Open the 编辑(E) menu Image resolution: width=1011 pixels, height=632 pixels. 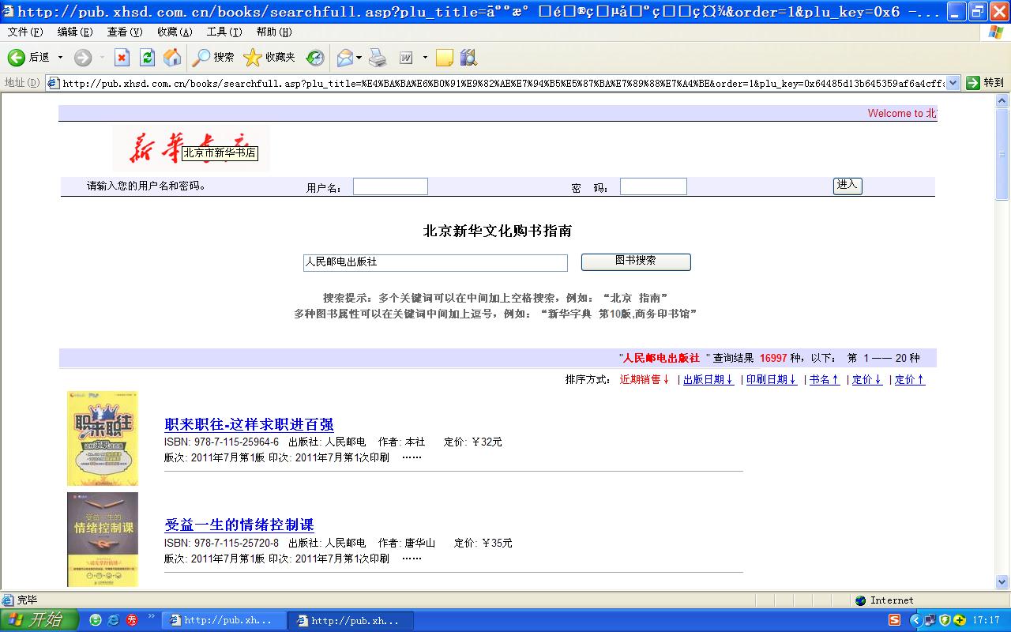[x=75, y=32]
